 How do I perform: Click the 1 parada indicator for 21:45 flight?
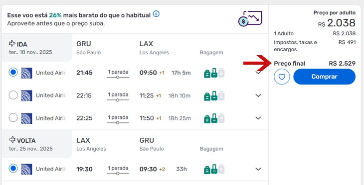coord(118,74)
